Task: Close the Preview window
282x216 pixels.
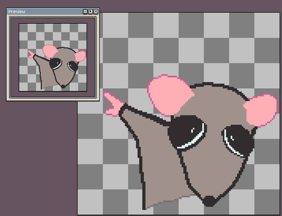Action: click(95, 12)
